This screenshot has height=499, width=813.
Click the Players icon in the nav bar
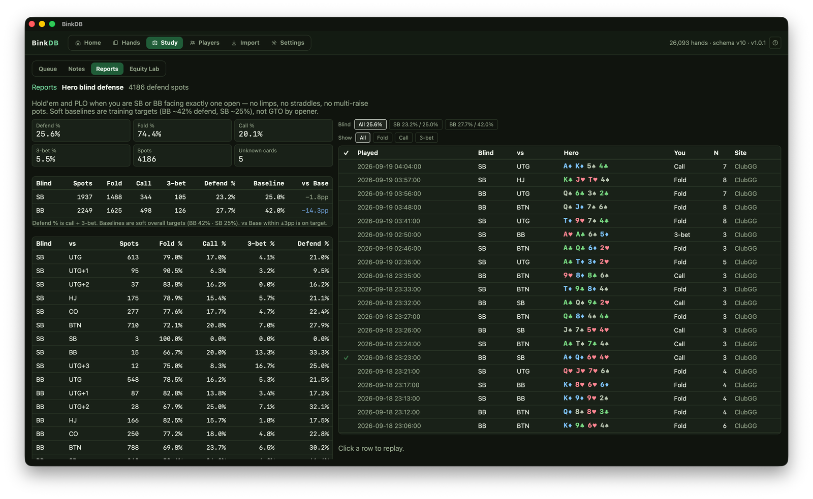(193, 43)
